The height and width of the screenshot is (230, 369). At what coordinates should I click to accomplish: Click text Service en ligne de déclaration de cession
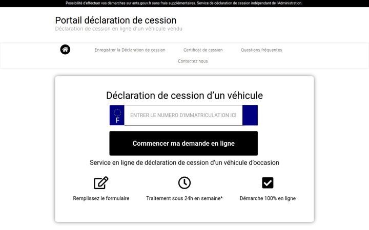point(184,163)
